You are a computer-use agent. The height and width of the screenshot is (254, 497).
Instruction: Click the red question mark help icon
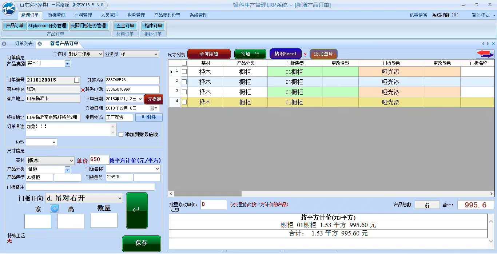pos(305,55)
